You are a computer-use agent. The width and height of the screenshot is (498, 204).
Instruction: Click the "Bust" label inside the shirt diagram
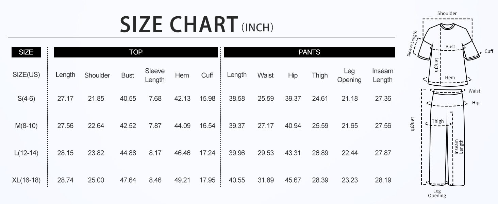[x=450, y=47]
